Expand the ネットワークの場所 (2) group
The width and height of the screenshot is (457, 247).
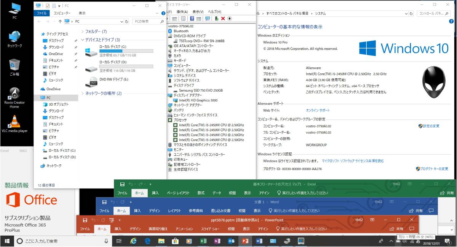[x=83, y=93]
